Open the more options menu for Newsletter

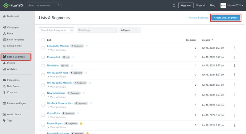(234, 65)
